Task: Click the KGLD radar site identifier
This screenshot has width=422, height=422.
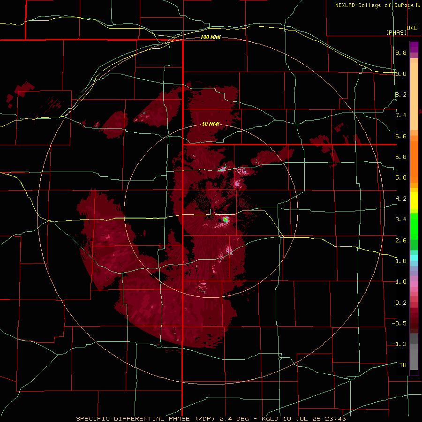Action: [271, 419]
